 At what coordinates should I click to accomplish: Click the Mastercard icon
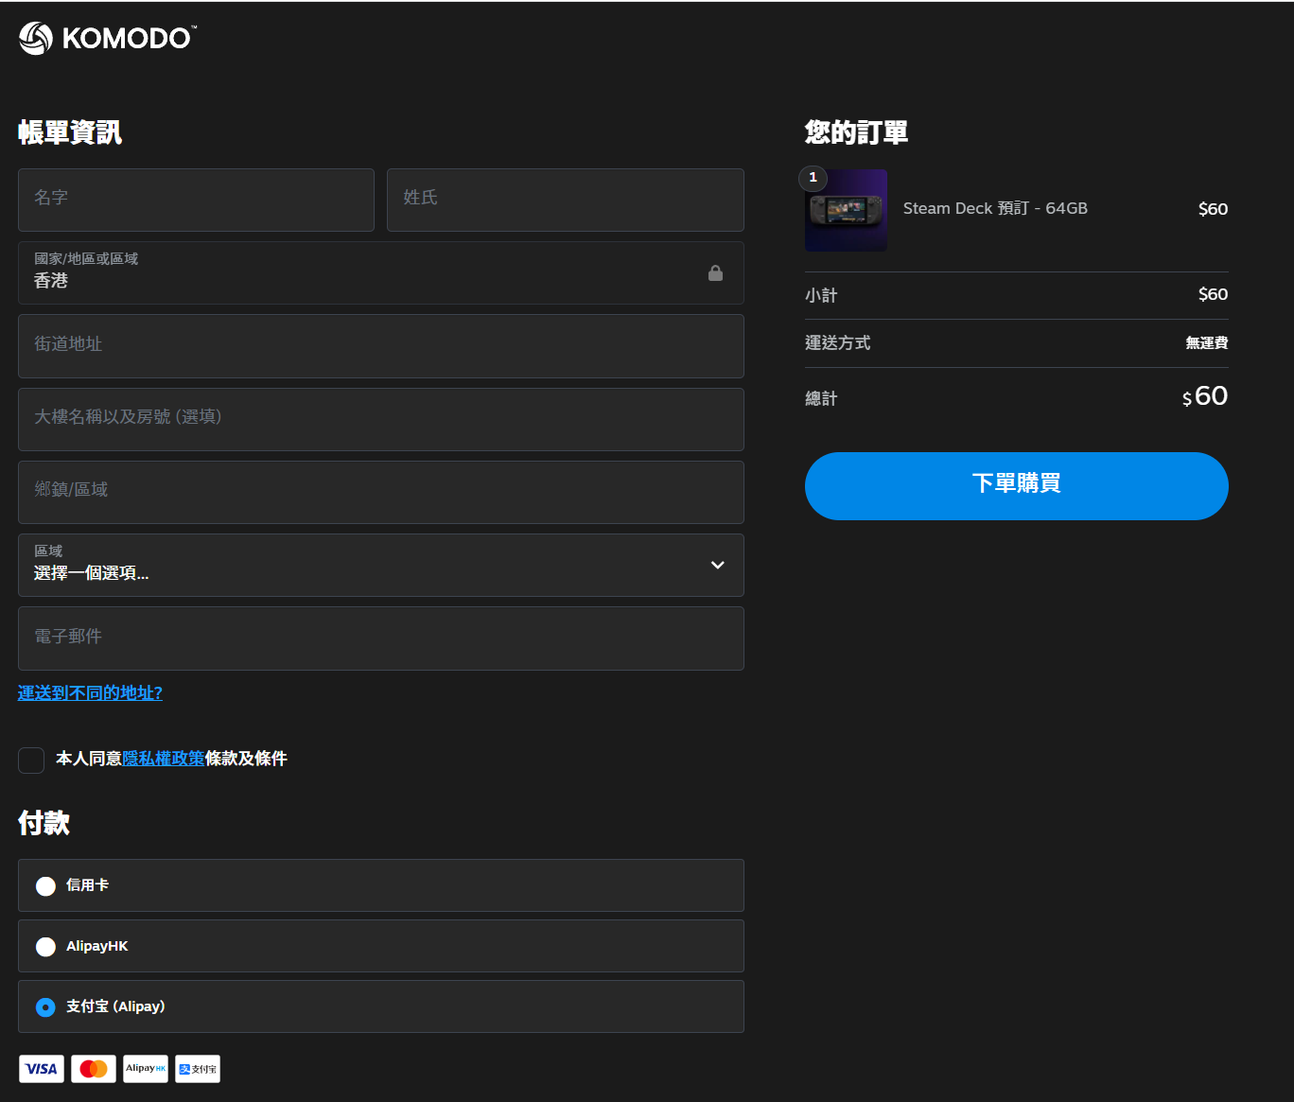tap(94, 1069)
